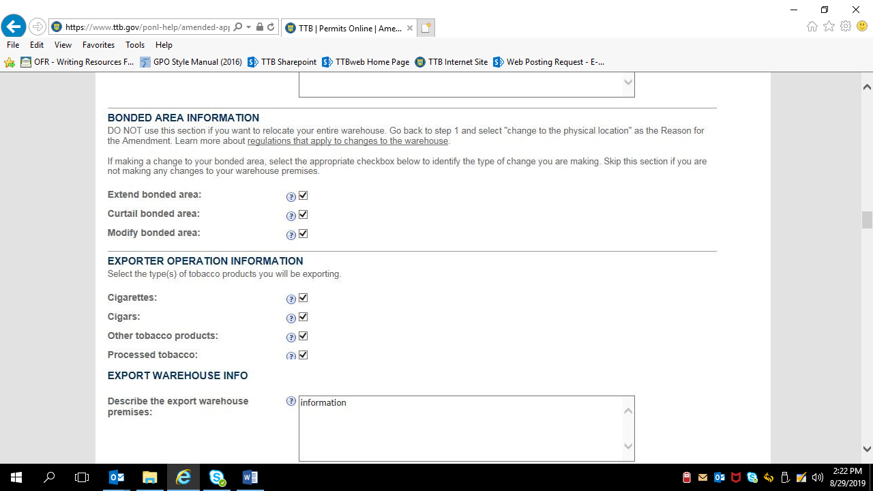The image size is (873, 491).
Task: Click the Add to favorites bar star icon
Action: click(x=10, y=62)
